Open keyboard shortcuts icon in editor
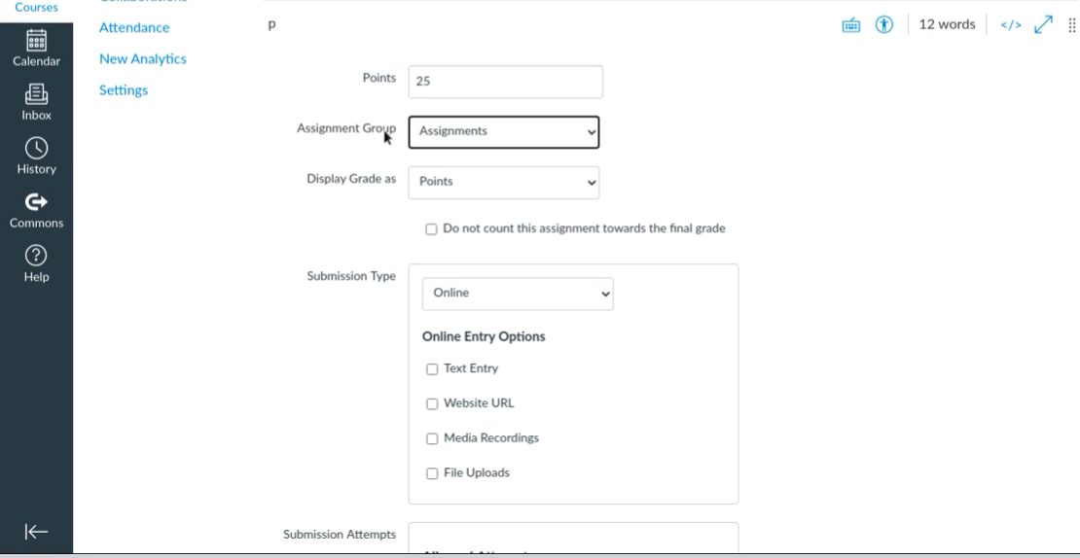Screen dimensions: 1080x558 [x=848, y=25]
